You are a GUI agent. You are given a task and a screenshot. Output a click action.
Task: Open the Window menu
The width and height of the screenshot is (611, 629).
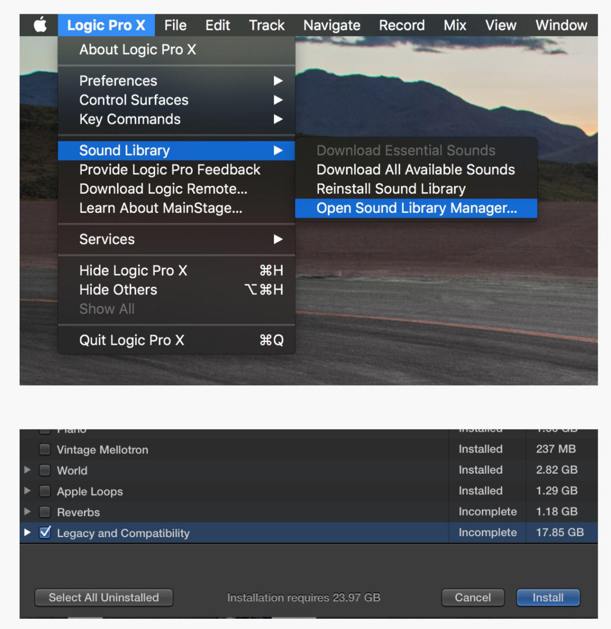click(x=561, y=25)
